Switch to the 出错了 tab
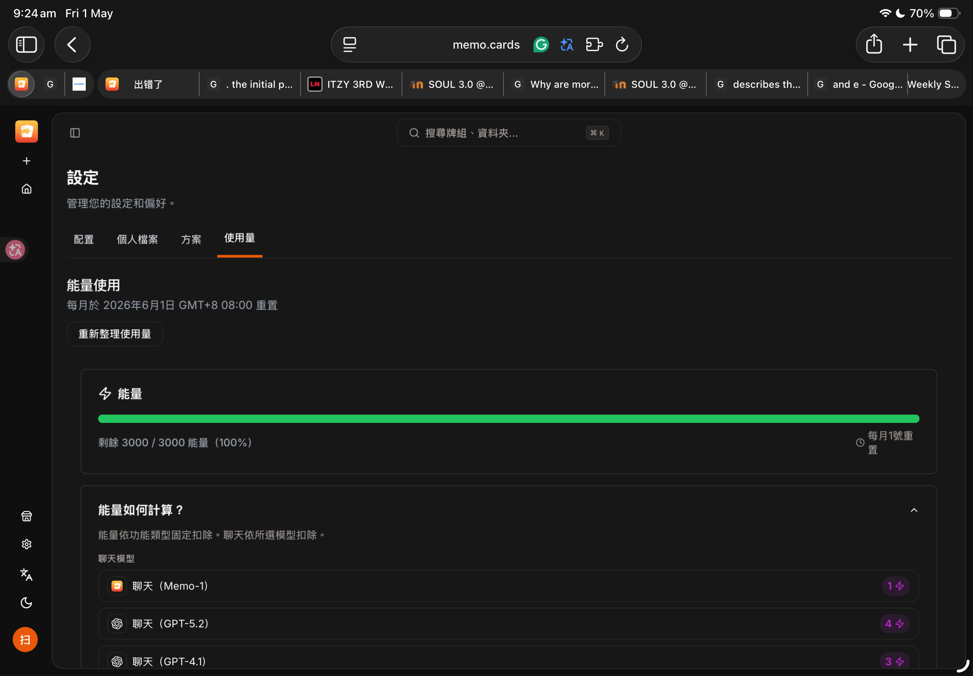 (x=148, y=84)
